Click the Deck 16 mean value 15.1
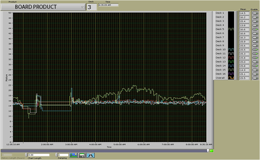 244,74
